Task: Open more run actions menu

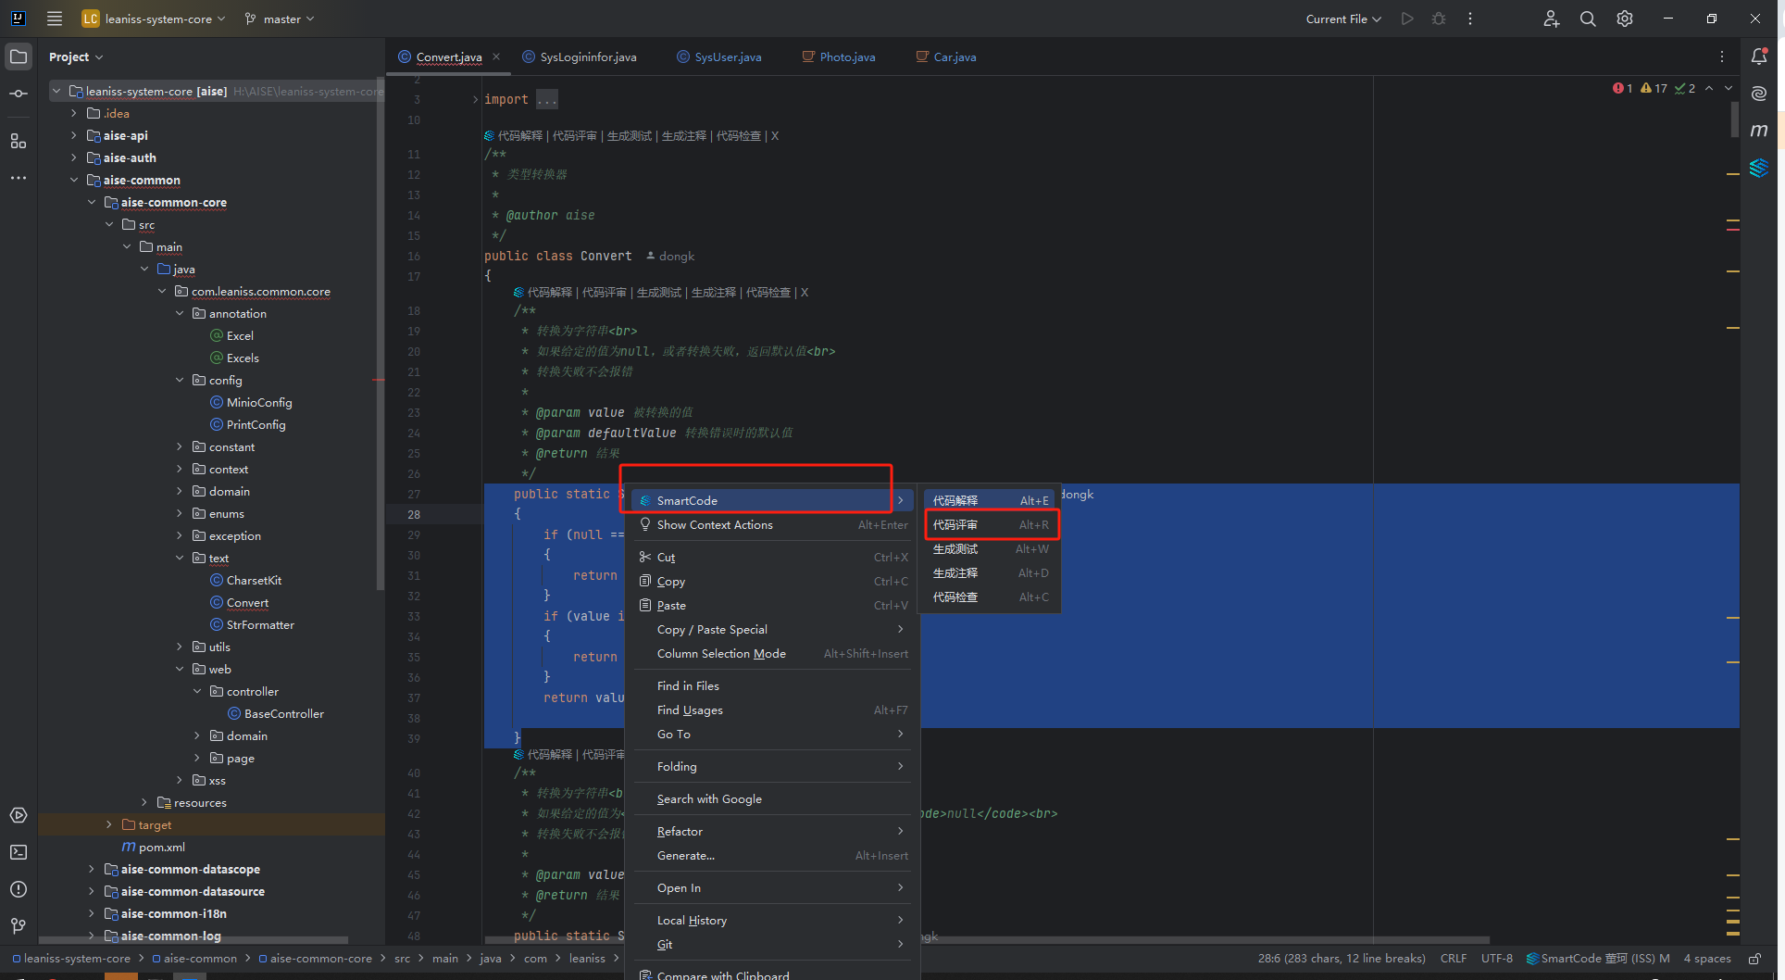Action: point(1470,19)
